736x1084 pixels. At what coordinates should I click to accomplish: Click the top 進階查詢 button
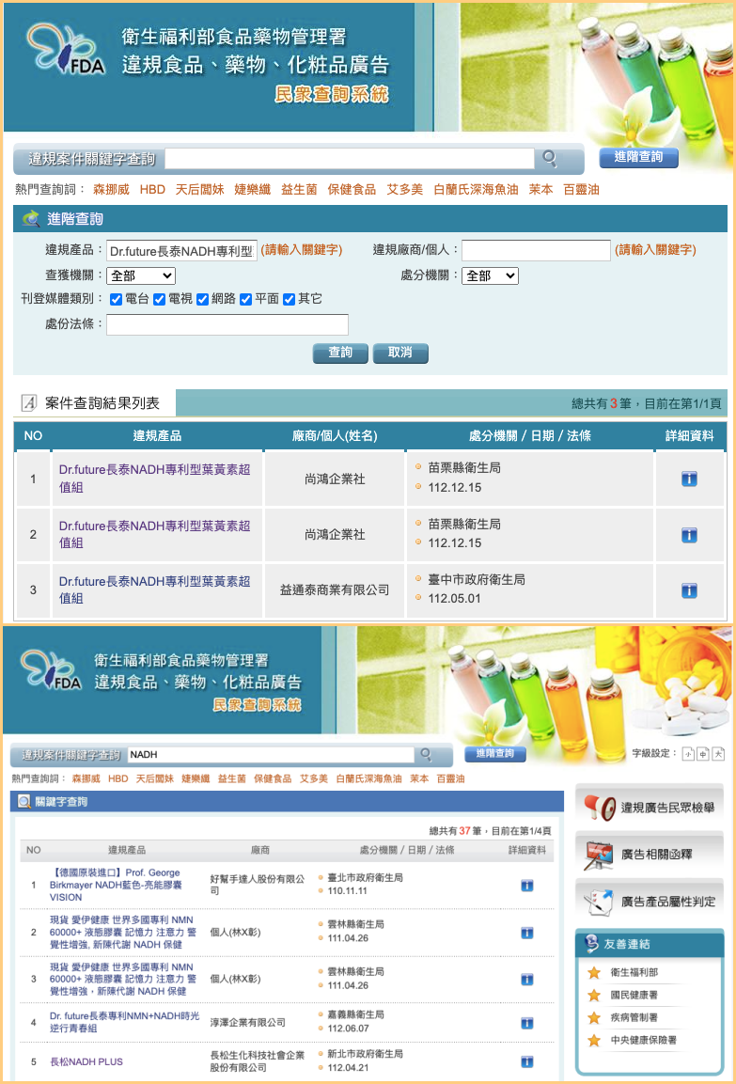638,157
